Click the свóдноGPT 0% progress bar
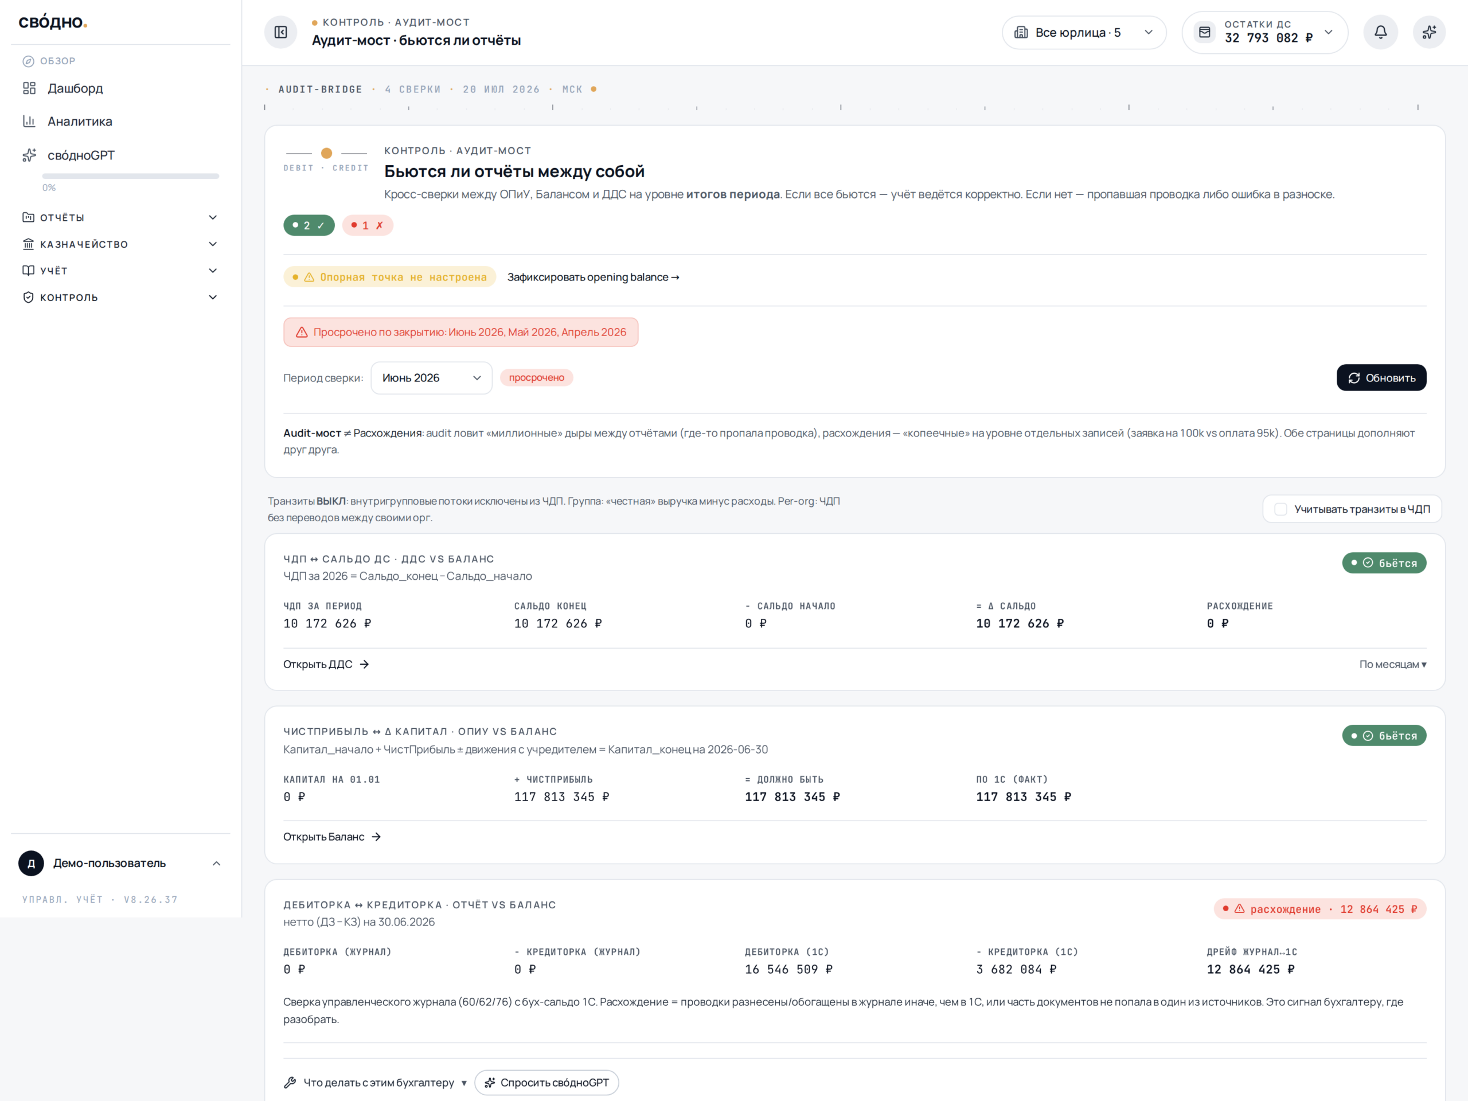 pyautogui.click(x=131, y=176)
